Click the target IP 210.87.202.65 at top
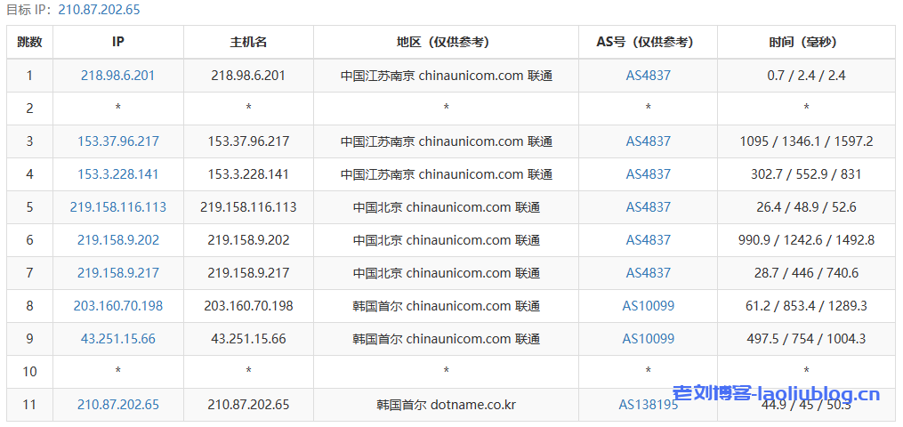The image size is (903, 427). pos(99,10)
